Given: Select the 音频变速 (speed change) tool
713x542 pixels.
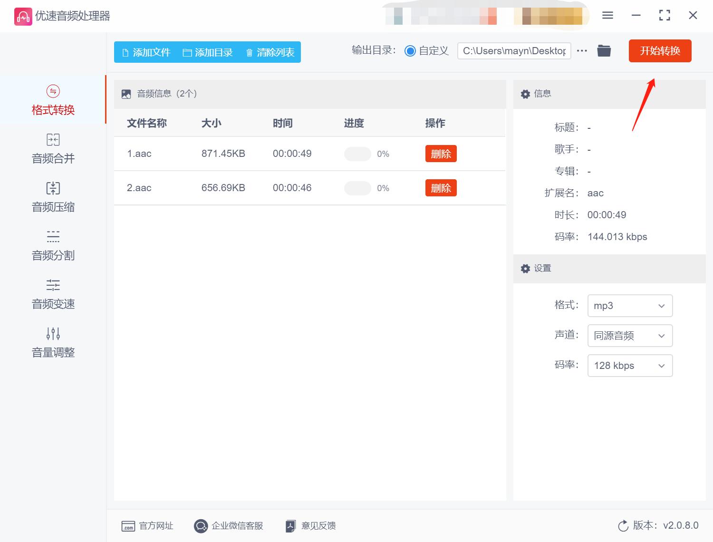Looking at the screenshot, I should click(x=52, y=294).
